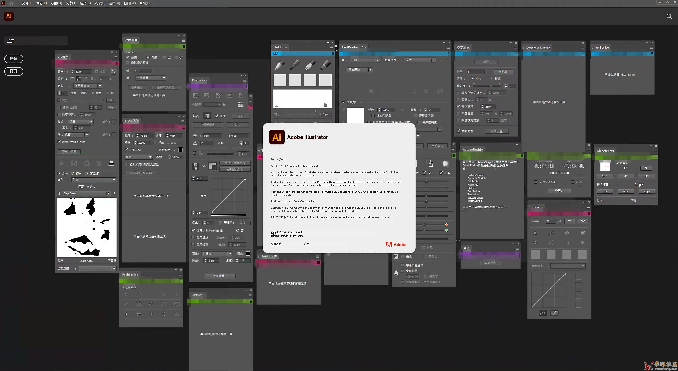
Task: Open the 描边 保留 dropdown in AG偏移
Action: [x=81, y=122]
